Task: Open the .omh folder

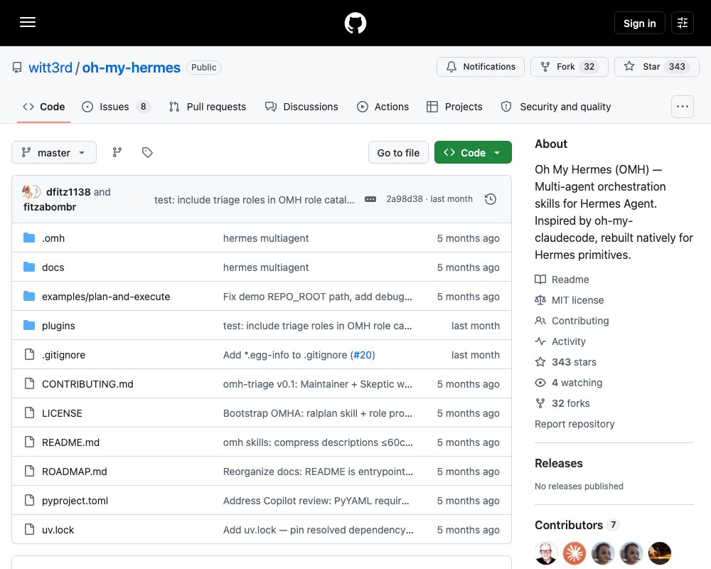Action: (53, 238)
